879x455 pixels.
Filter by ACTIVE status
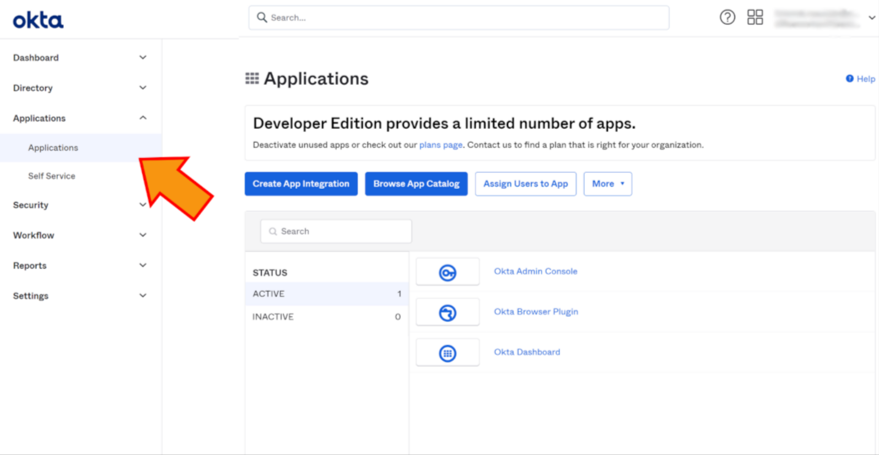pos(327,294)
